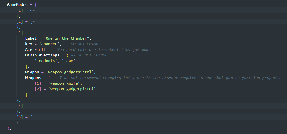Click the 'weapon_knife' string
This screenshot has height=134, width=287.
(64, 83)
